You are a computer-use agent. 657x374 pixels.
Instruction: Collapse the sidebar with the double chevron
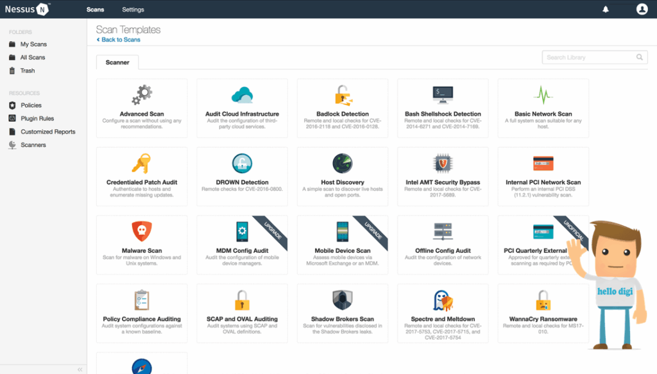80,370
